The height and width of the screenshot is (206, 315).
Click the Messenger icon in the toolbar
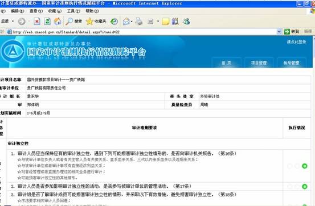[186, 21]
